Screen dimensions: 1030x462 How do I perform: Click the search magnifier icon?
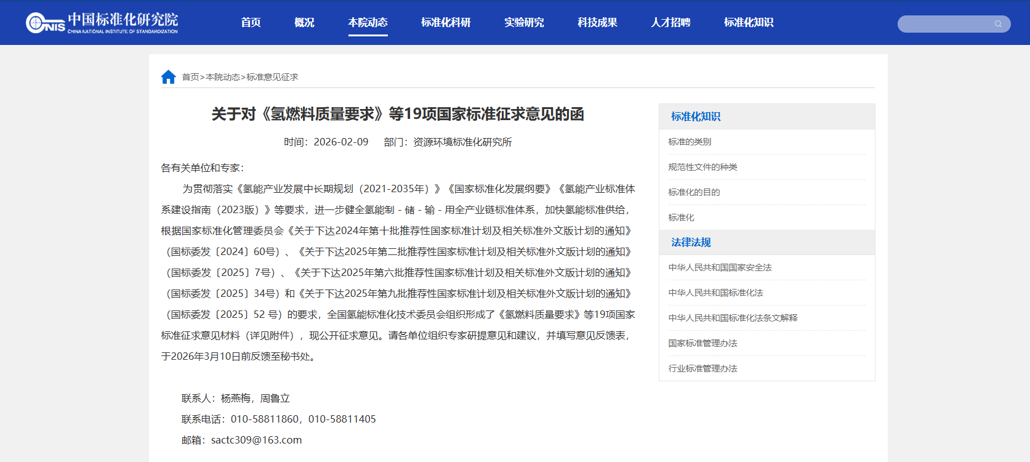pyautogui.click(x=998, y=24)
